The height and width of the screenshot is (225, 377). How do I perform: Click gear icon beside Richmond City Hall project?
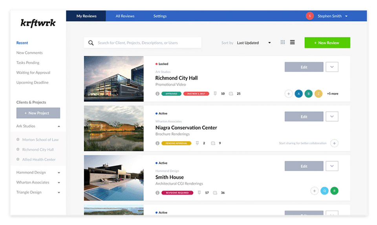click(18, 149)
